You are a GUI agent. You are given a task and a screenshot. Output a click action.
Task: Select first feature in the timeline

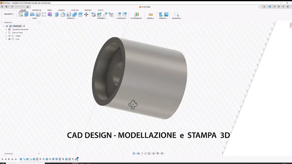point(21,159)
